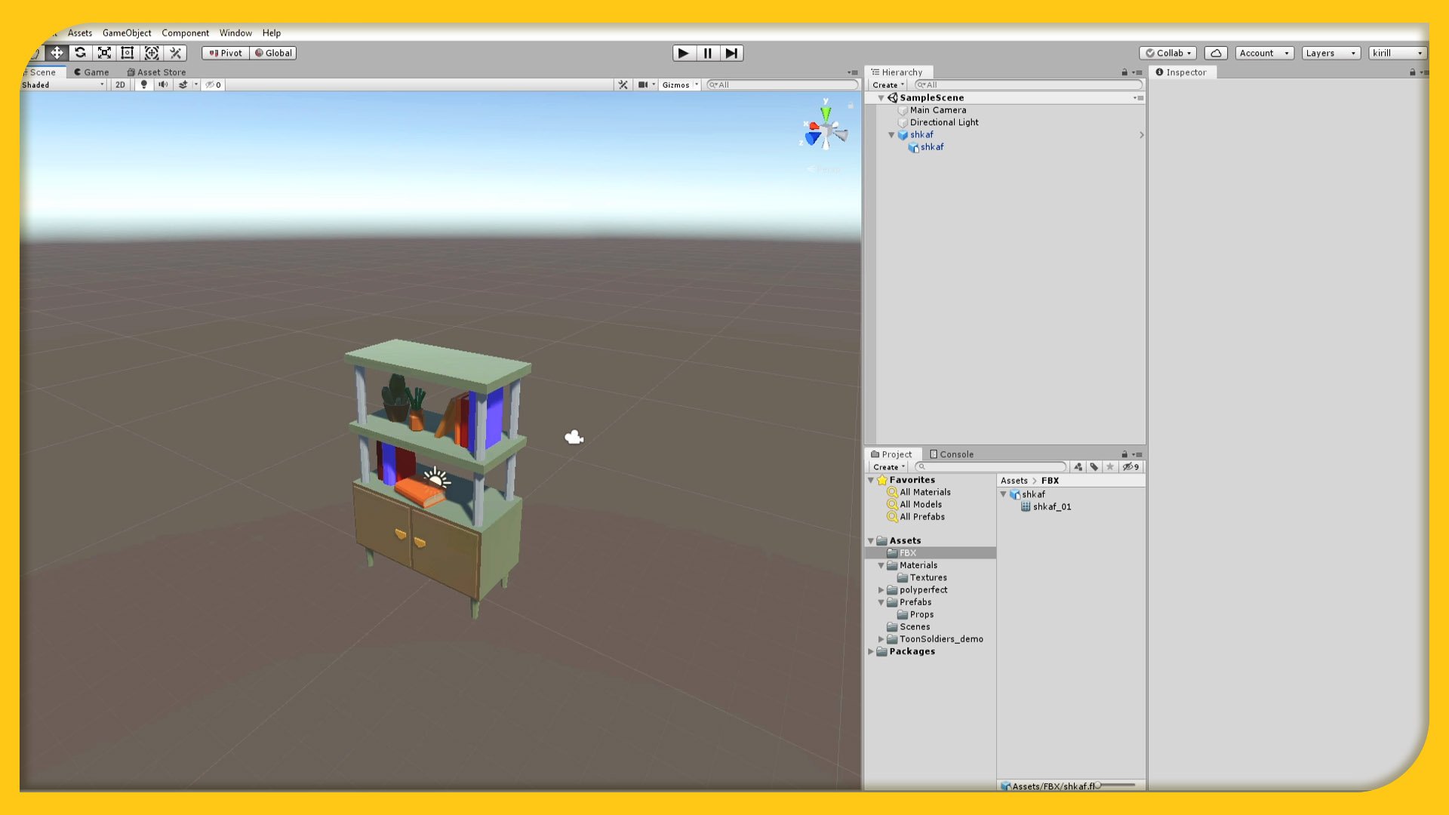Collapse the shkaf hierarchy object

pyautogui.click(x=891, y=135)
